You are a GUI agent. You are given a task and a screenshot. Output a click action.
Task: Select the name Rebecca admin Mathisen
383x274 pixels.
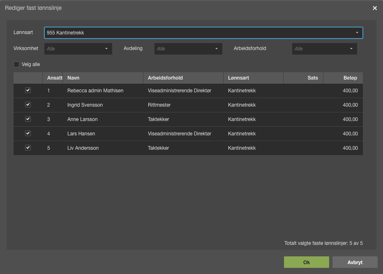95,91
